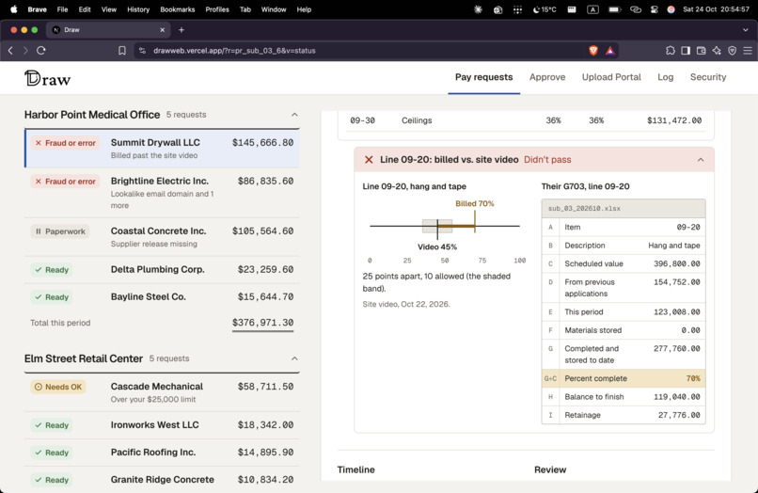
Task: Open the Log tab
Action: (x=665, y=77)
